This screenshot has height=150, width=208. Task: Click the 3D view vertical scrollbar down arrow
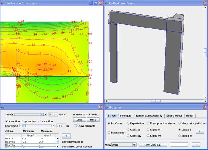pos(205,98)
